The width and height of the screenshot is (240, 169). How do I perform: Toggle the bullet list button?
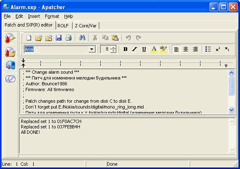click(208, 49)
